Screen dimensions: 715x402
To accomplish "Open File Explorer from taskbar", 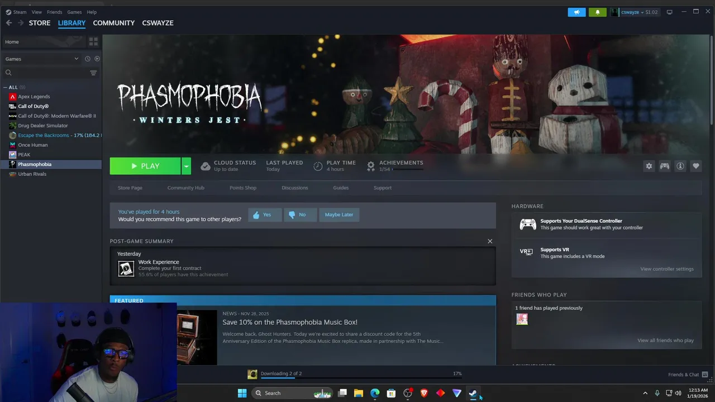I will (359, 393).
